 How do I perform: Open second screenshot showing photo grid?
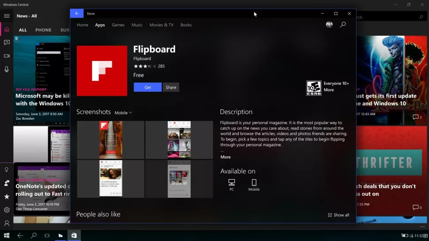click(179, 140)
